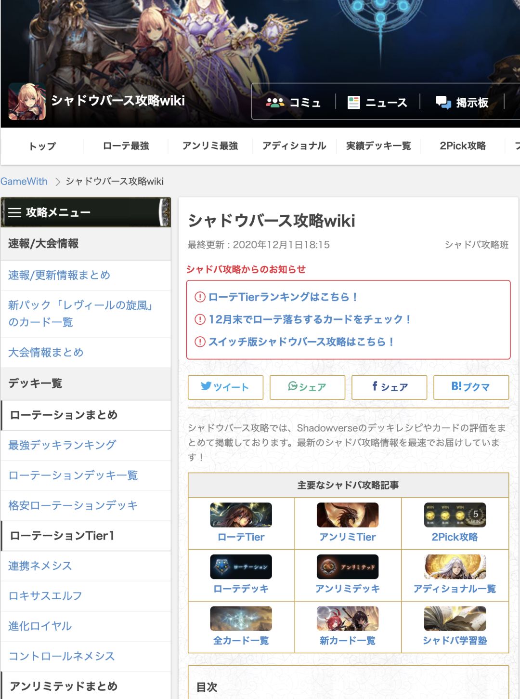
Task: Open the アディショナル一覧 character thumbnail
Action: [x=455, y=567]
